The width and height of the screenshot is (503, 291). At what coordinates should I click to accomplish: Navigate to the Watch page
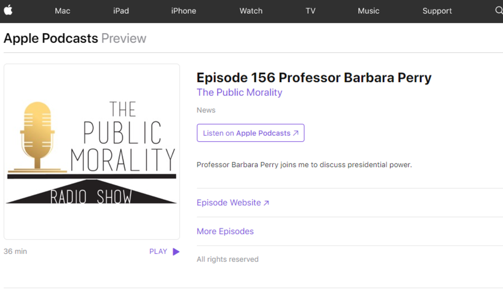coord(251,11)
